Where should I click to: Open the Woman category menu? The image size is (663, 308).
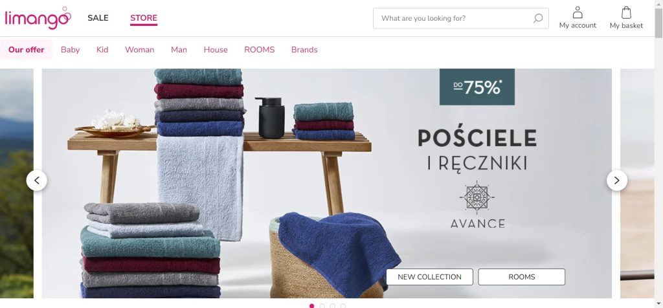(140, 50)
